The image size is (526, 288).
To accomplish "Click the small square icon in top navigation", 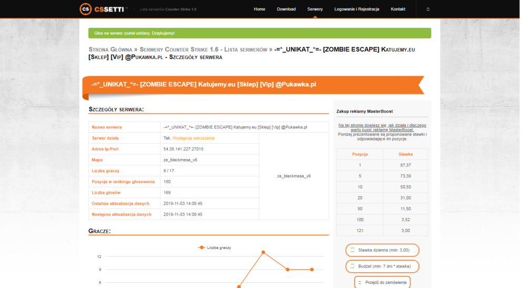I will tap(428, 9).
